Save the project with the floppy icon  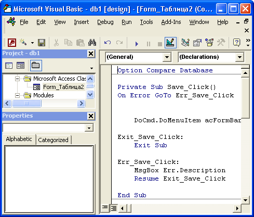[x=42, y=43]
